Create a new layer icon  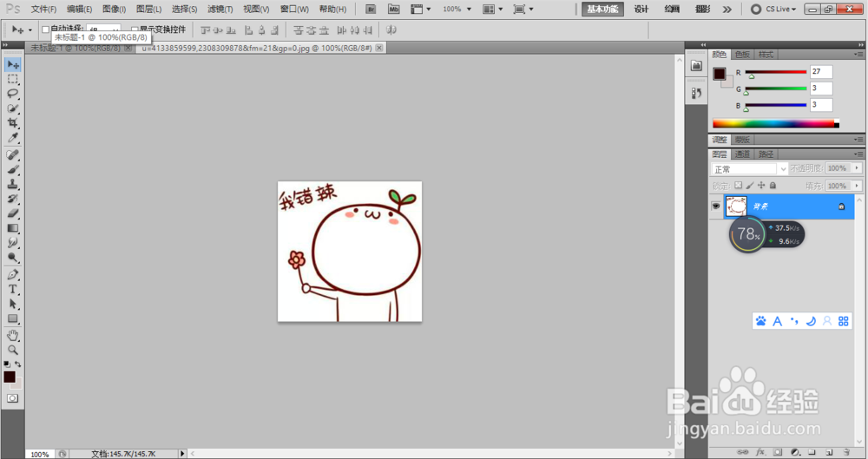coord(829,452)
